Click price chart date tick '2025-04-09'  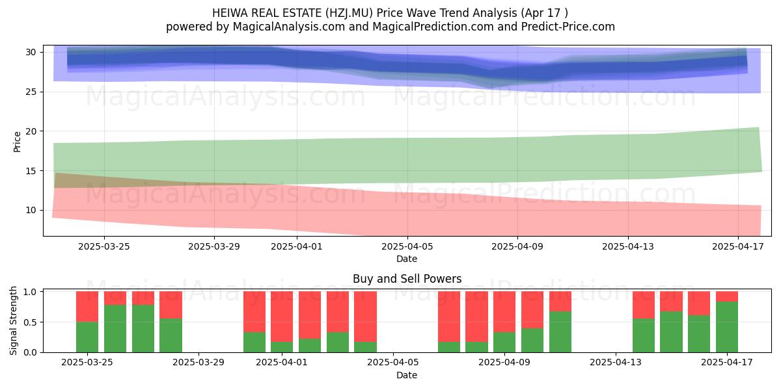tap(517, 246)
